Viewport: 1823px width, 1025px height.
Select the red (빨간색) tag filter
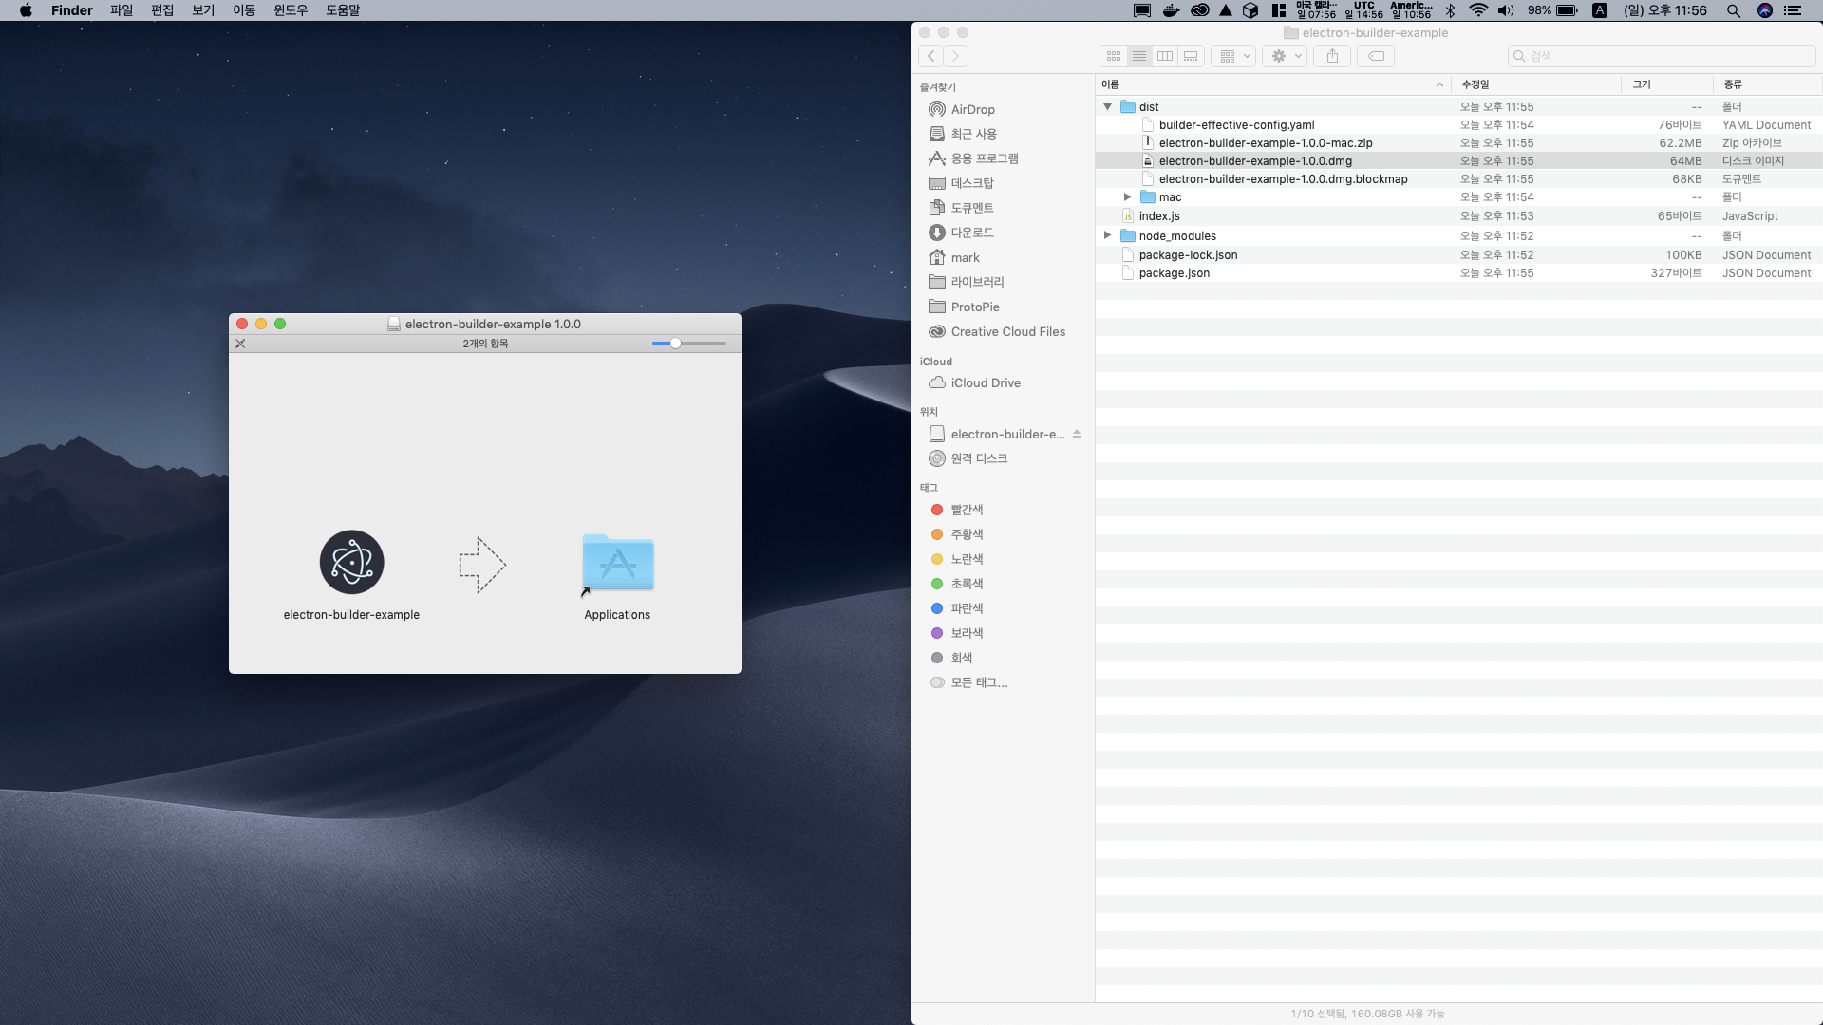pos(967,510)
